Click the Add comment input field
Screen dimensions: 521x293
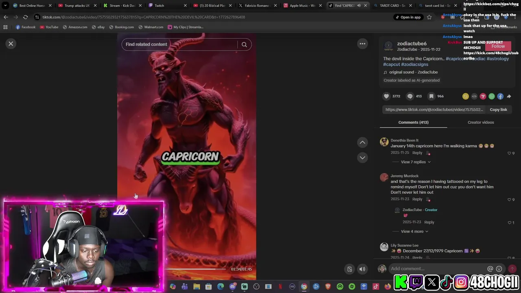pos(438,269)
